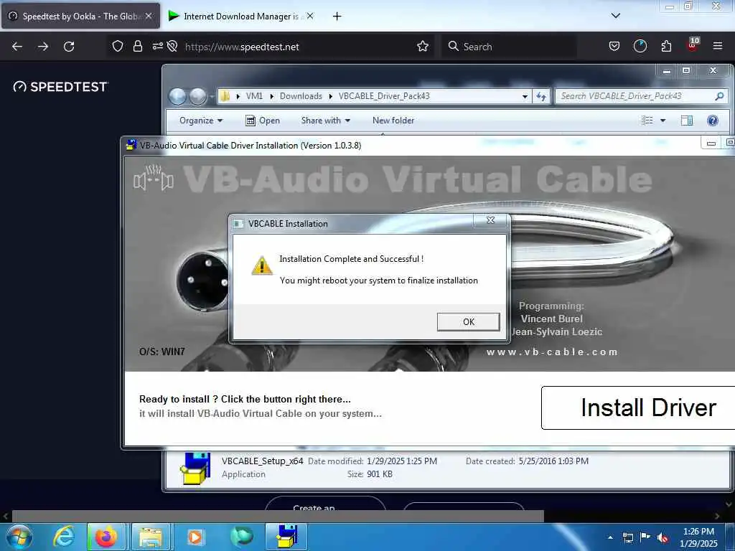Open the uBlock extension icon with badge 10
The image size is (735, 551).
[x=693, y=45]
